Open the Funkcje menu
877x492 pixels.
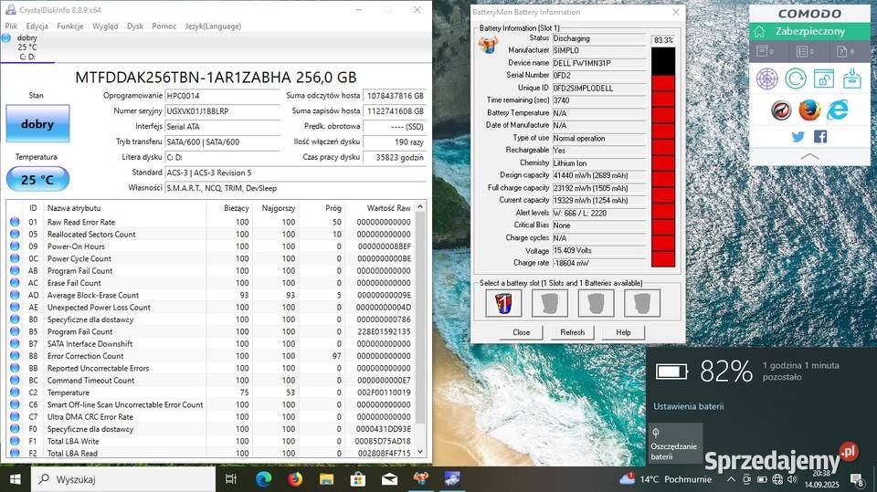(x=70, y=26)
